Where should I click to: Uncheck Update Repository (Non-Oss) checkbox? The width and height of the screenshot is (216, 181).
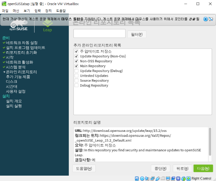click(x=76, y=56)
